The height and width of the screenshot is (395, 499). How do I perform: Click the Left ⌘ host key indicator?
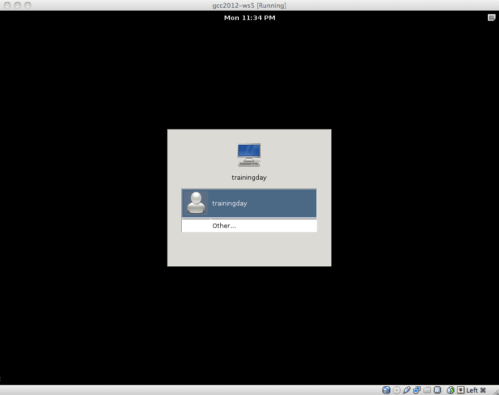point(476,390)
